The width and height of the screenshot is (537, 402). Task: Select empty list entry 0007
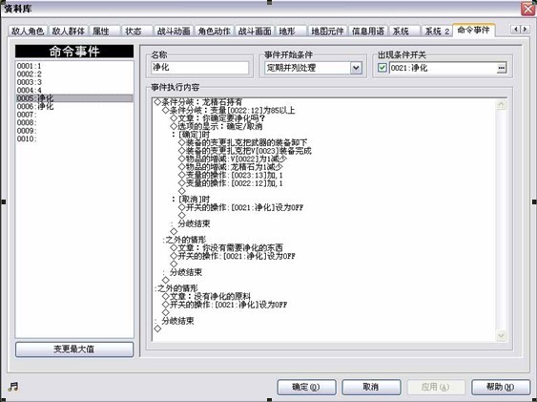pyautogui.click(x=74, y=115)
